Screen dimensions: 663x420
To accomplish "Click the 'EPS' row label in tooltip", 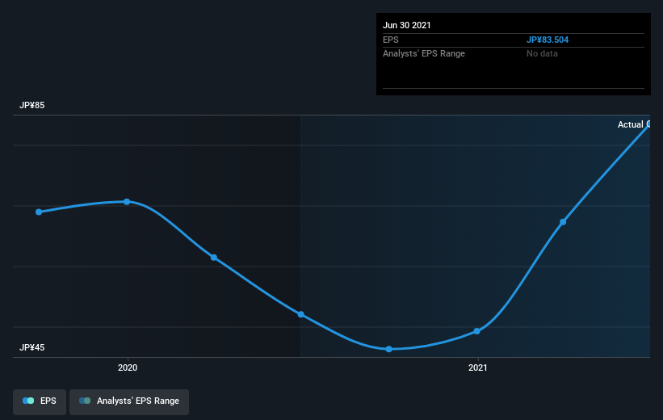I will (391, 40).
